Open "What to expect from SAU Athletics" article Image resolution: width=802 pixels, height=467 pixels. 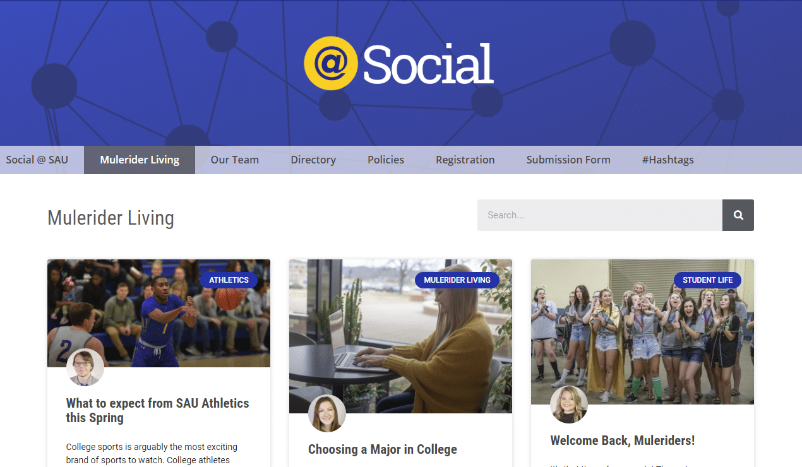(x=158, y=410)
